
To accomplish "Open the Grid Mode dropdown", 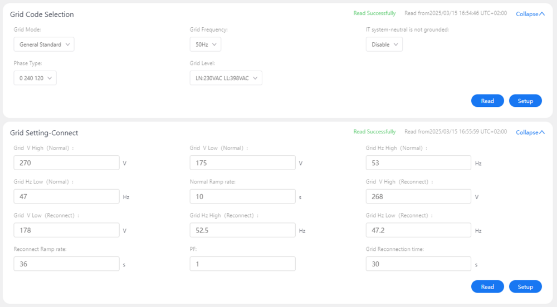I will click(44, 44).
